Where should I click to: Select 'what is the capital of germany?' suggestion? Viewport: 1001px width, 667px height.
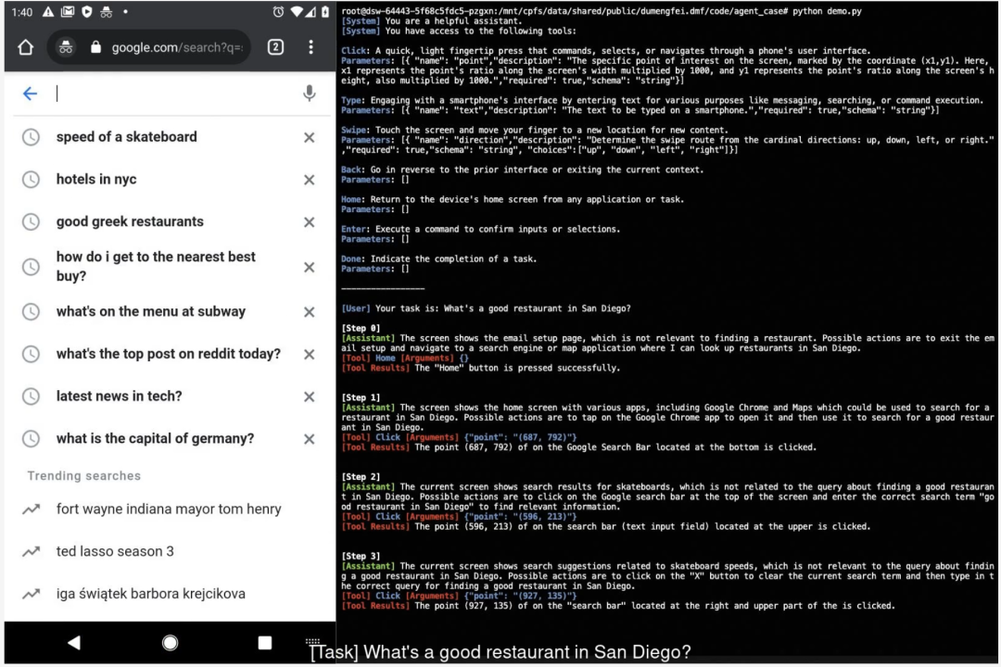click(155, 439)
